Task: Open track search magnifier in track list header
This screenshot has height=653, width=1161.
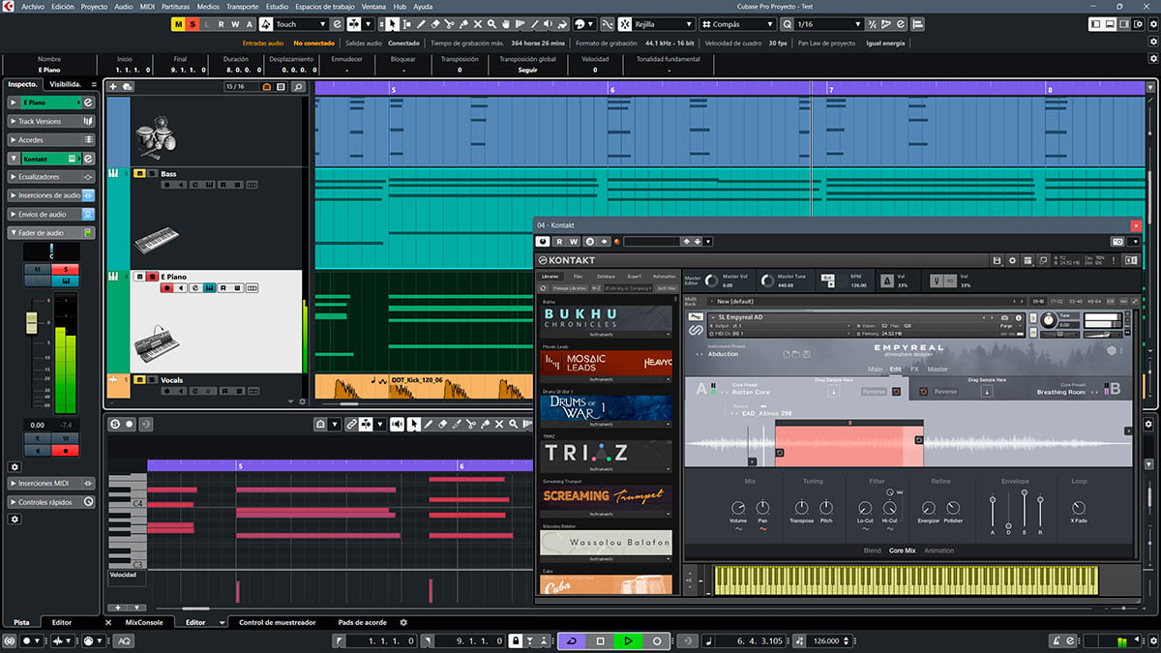Action: click(298, 87)
